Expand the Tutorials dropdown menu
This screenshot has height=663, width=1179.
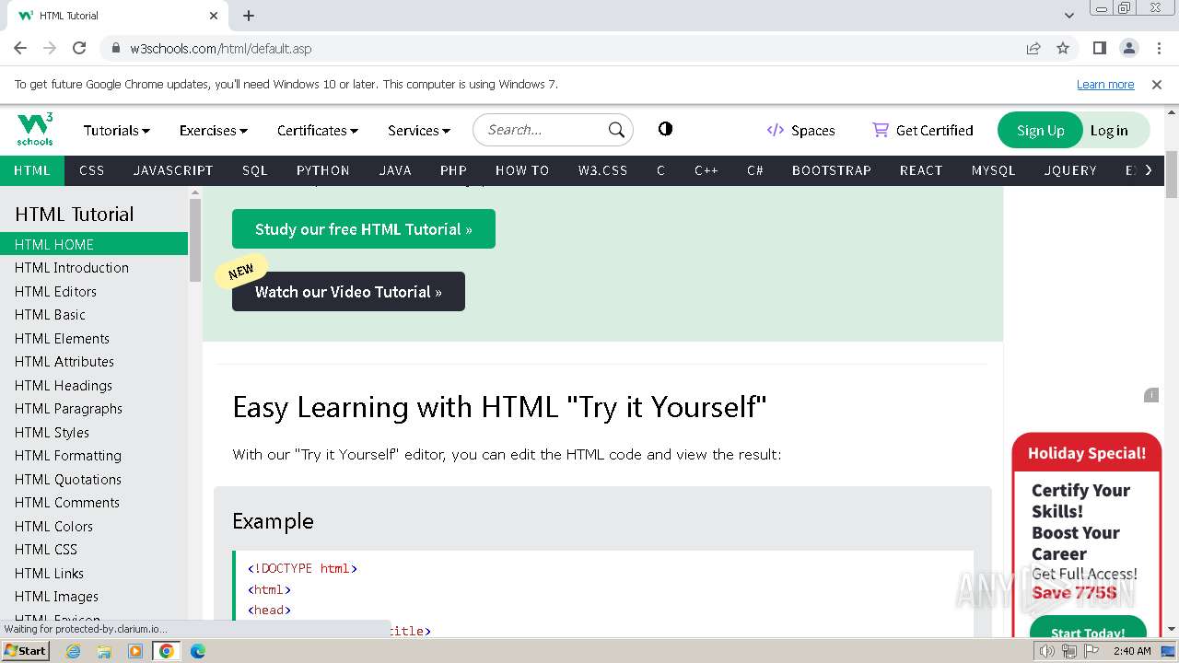[x=117, y=130]
